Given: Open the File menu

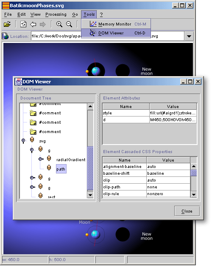Looking at the screenshot, I should point(8,14).
